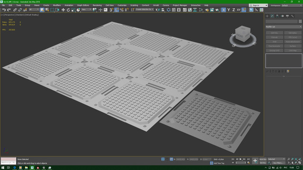Click the Undo arrow icon

point(4,10)
